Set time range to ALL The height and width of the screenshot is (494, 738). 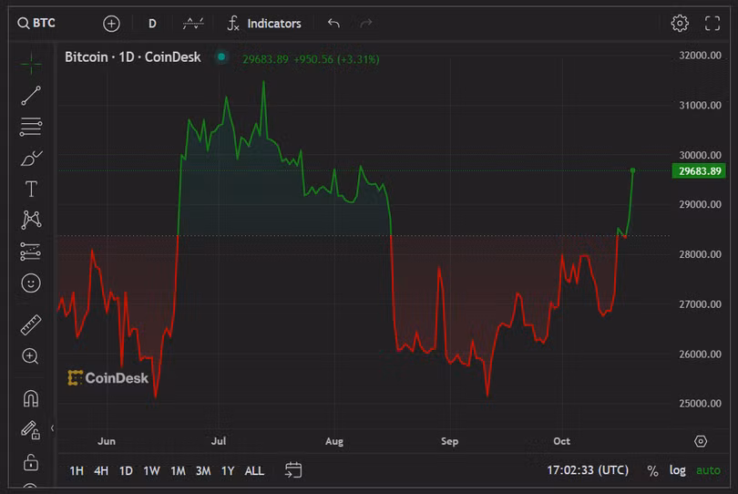254,470
